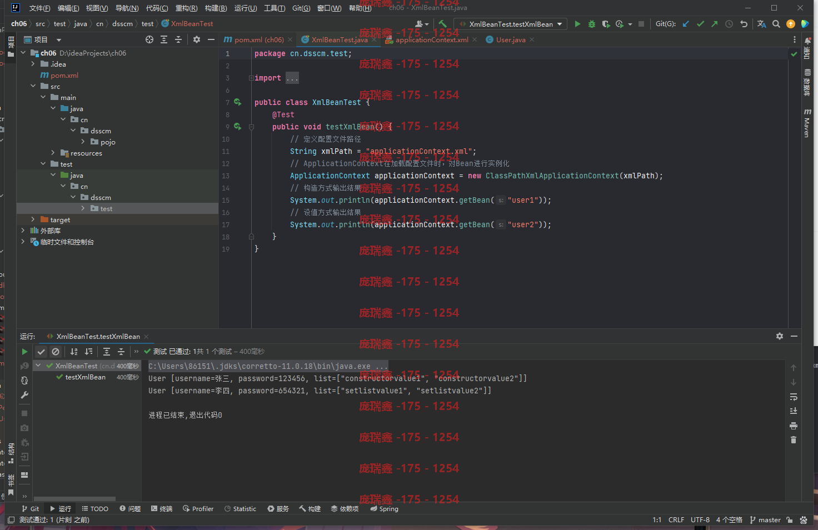The width and height of the screenshot is (818, 530).
Task: Toggle show passed tests checkmark
Action: point(41,352)
